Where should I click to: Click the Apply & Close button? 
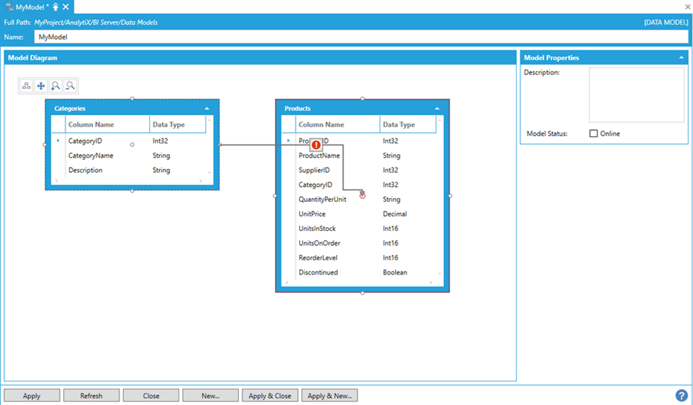pos(270,396)
